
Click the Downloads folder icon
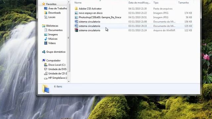(x=46, y=13)
